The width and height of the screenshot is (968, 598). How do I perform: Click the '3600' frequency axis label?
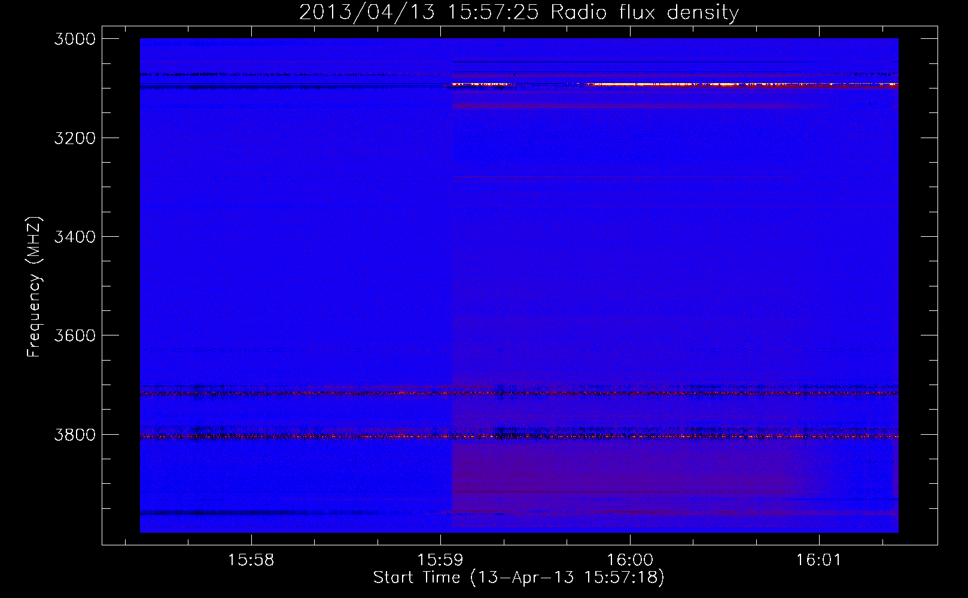click(75, 335)
